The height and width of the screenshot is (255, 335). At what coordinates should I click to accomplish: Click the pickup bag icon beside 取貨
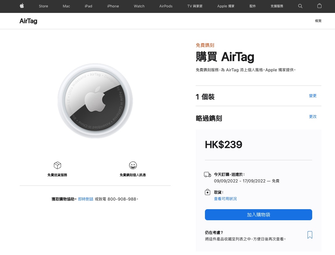[207, 192]
